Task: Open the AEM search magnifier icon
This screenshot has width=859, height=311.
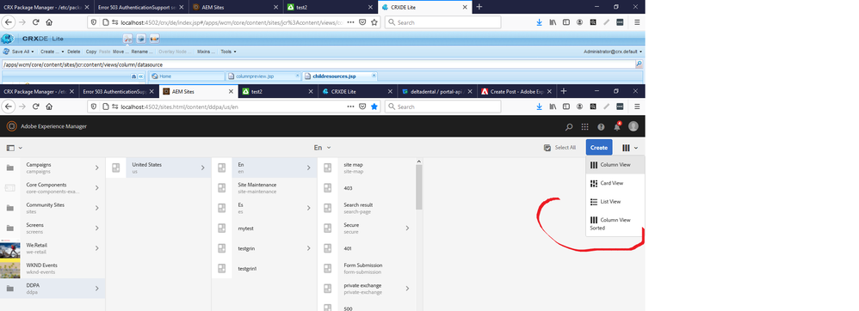Action: (569, 127)
